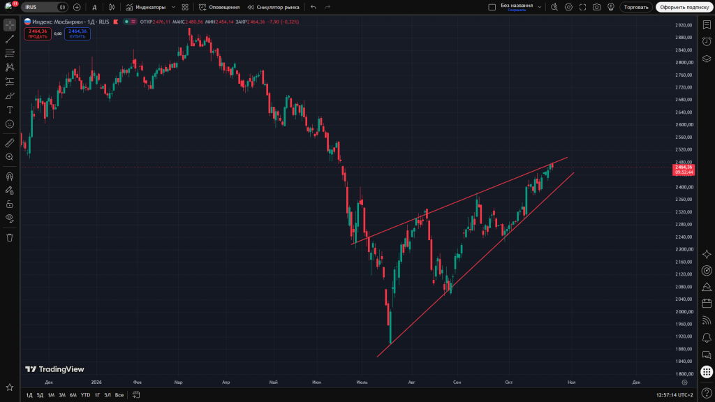Open the quick search icon
The image size is (715, 402).
[554, 7]
